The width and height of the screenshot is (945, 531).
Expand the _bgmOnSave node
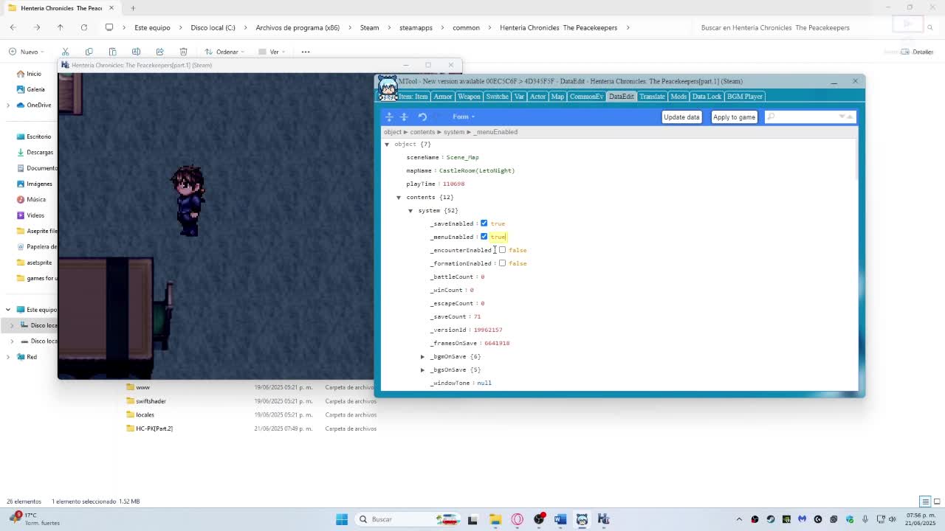(x=422, y=356)
